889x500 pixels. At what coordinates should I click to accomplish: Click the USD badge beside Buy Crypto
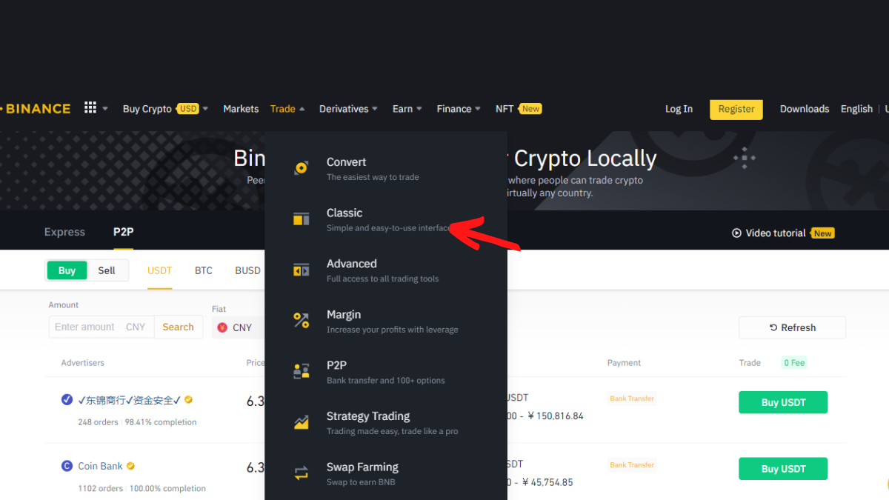(188, 109)
